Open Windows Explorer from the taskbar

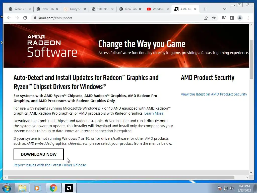tap(22, 188)
